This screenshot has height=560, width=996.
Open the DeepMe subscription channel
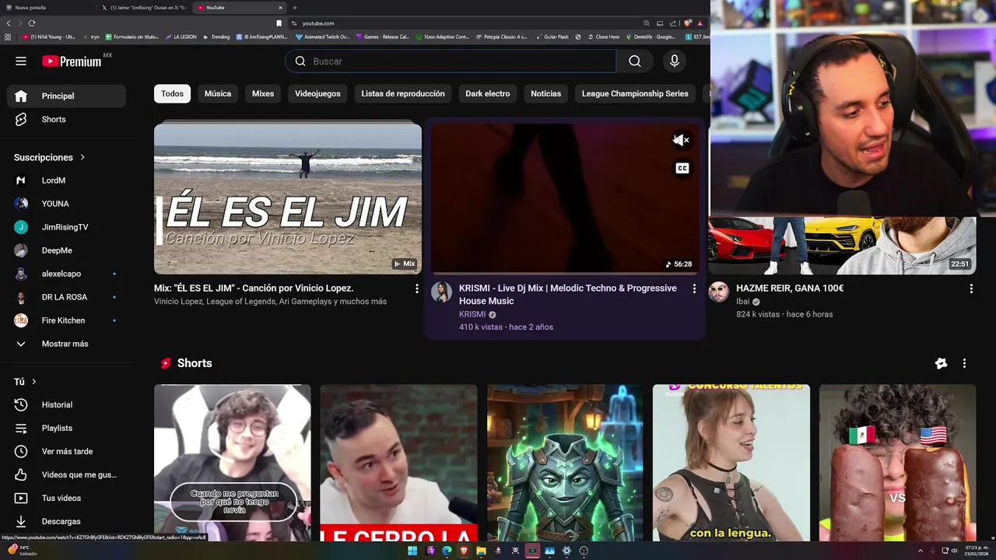(66, 250)
